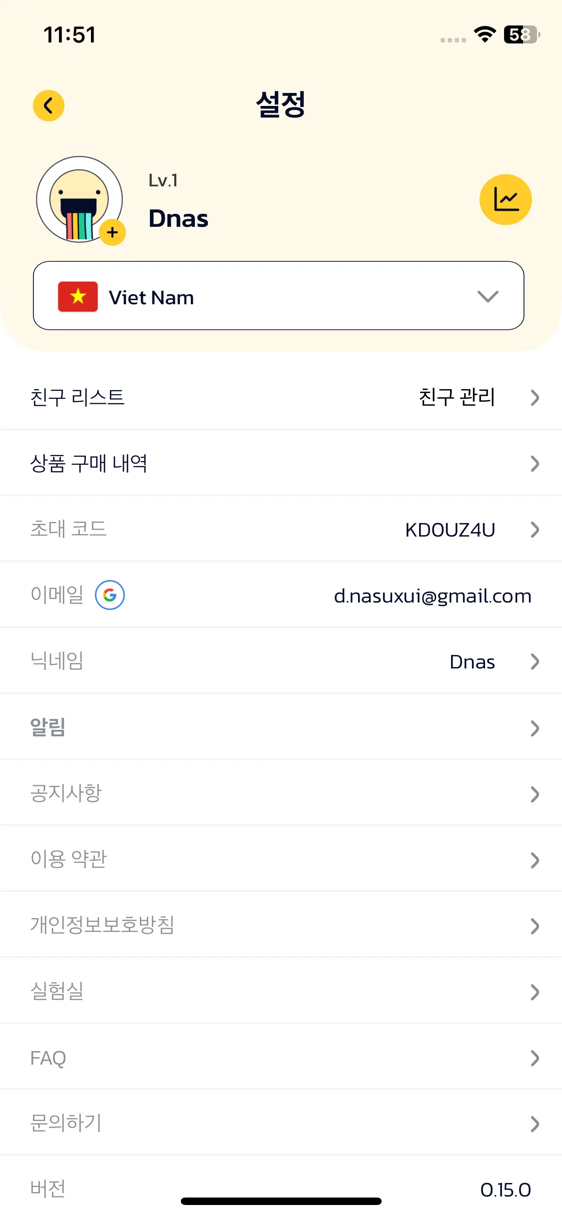The height and width of the screenshot is (1217, 562).
Task: Open the 친구 리스트 chevron arrow
Action: [x=535, y=398]
